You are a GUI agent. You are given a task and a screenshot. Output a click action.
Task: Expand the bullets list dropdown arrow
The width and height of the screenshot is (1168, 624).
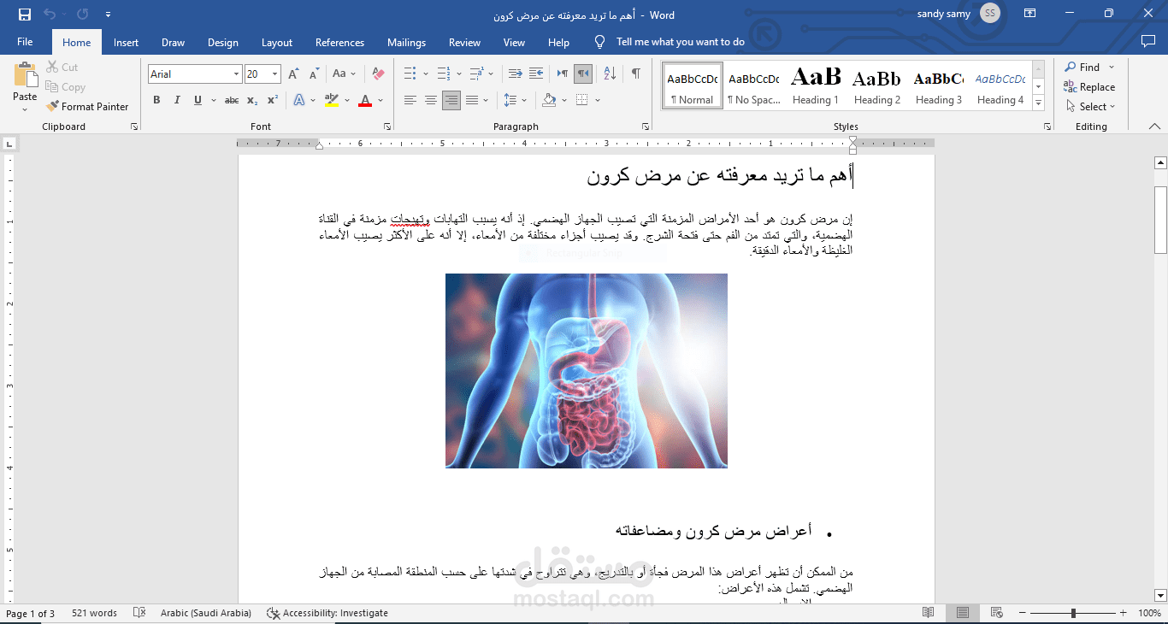click(425, 74)
